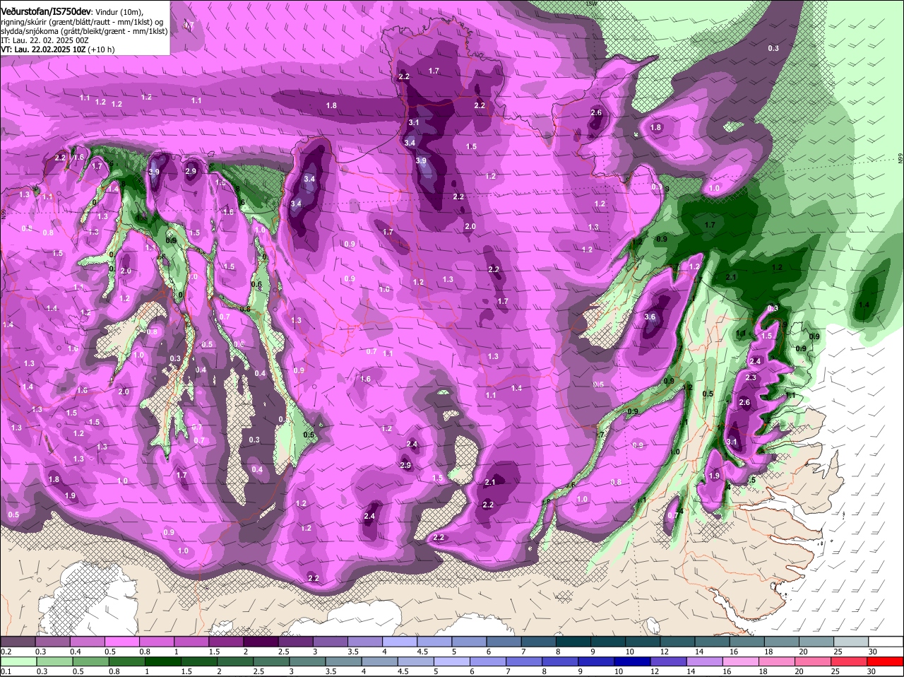Click the dark green swatch after 1 in lower legend

(x=162, y=662)
